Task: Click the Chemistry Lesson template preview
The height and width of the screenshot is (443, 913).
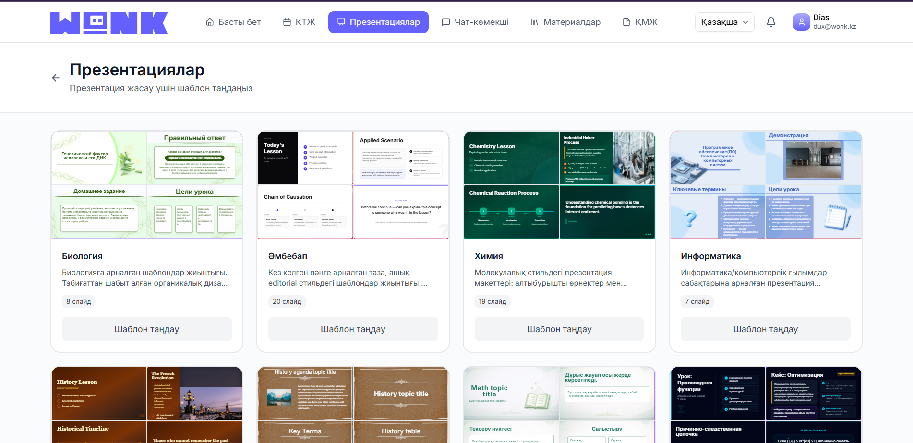Action: pyautogui.click(x=559, y=185)
